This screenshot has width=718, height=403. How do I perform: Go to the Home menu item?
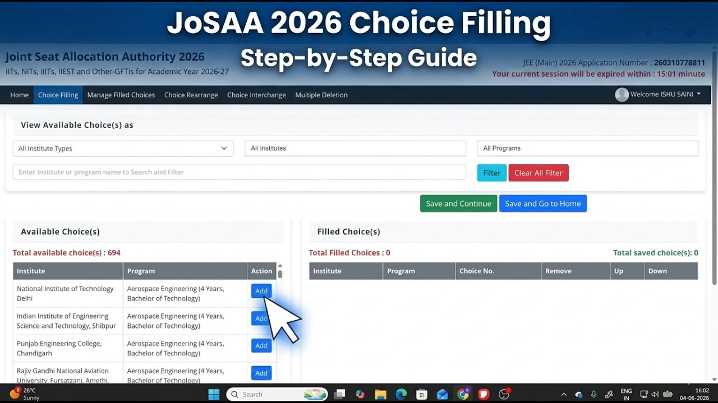(19, 95)
